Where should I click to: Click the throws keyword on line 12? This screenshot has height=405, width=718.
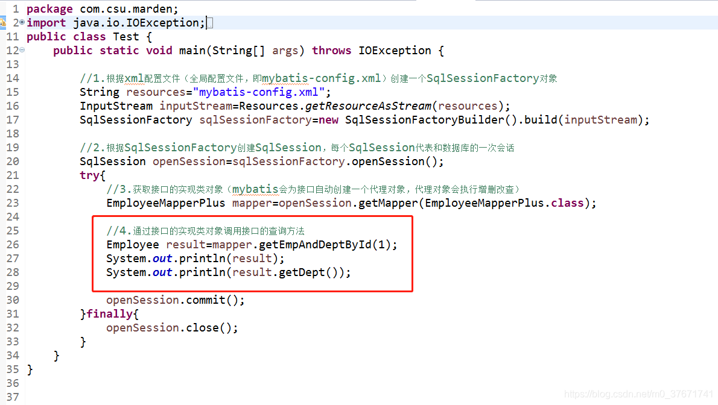coord(331,51)
